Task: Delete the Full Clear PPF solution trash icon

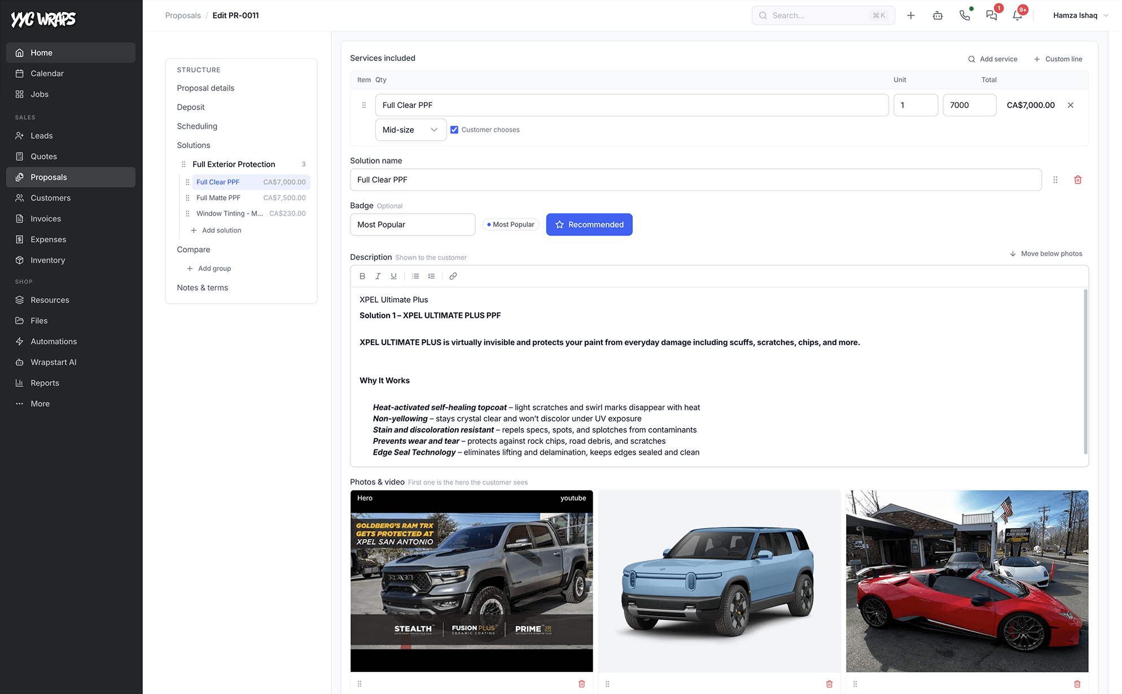Action: pyautogui.click(x=1077, y=180)
